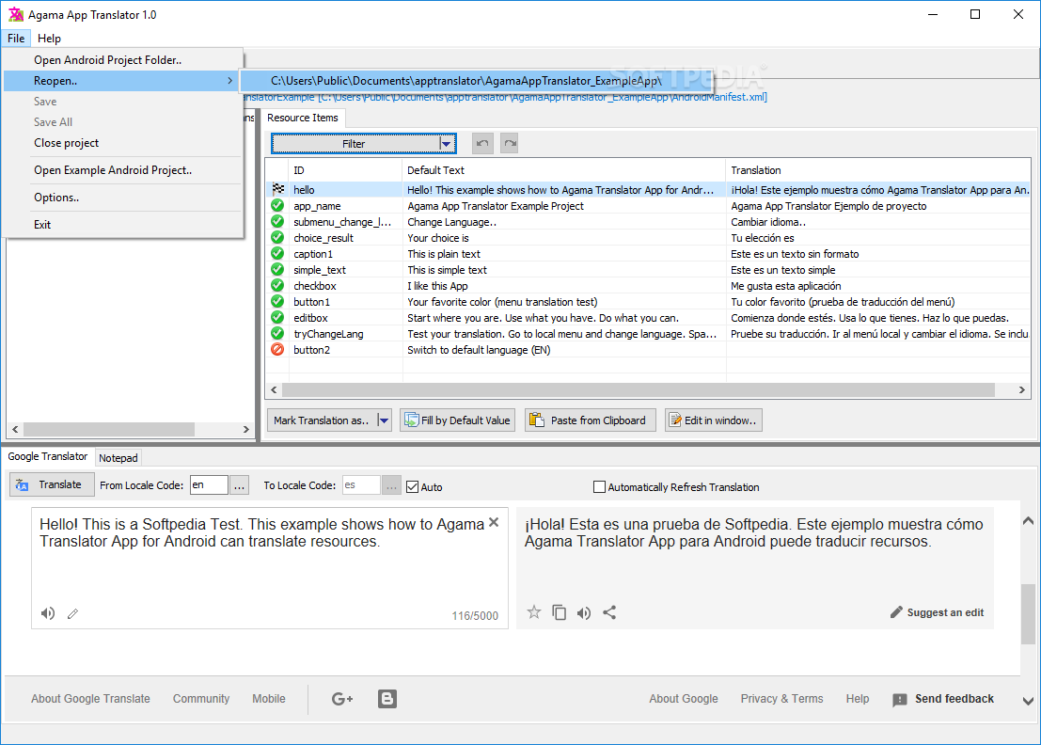Click the Agama App Translator title icon
Image resolution: width=1041 pixels, height=745 pixels.
15,15
